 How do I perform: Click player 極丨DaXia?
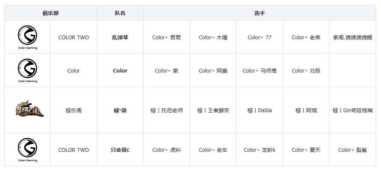point(259,110)
